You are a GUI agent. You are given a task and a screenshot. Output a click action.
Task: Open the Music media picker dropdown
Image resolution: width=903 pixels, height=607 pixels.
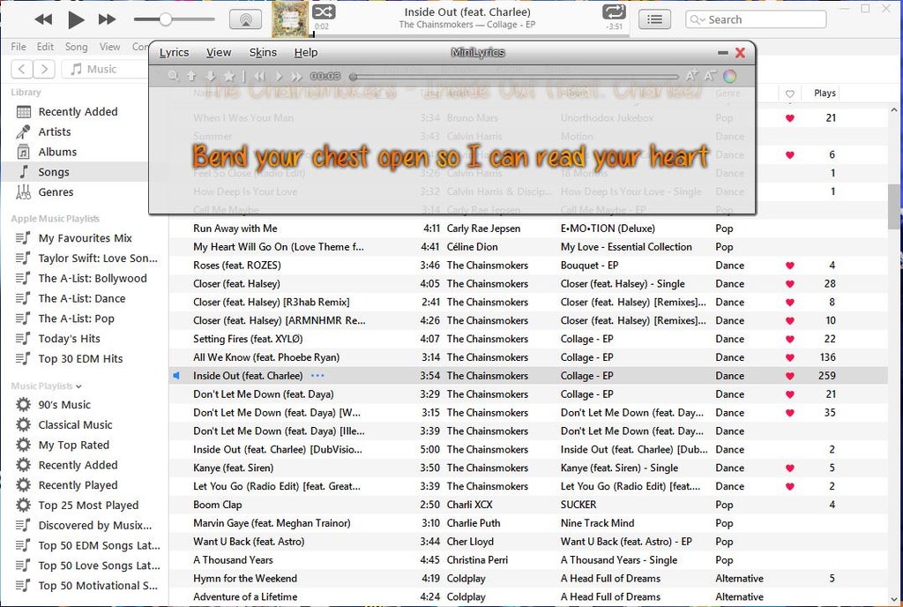pyautogui.click(x=105, y=69)
